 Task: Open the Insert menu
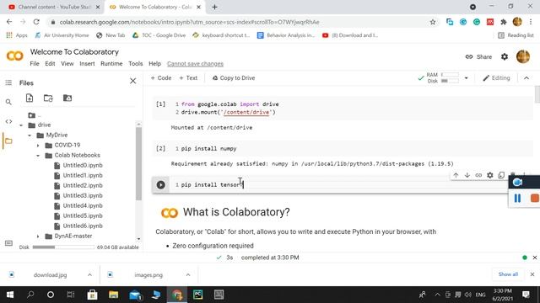point(87,64)
